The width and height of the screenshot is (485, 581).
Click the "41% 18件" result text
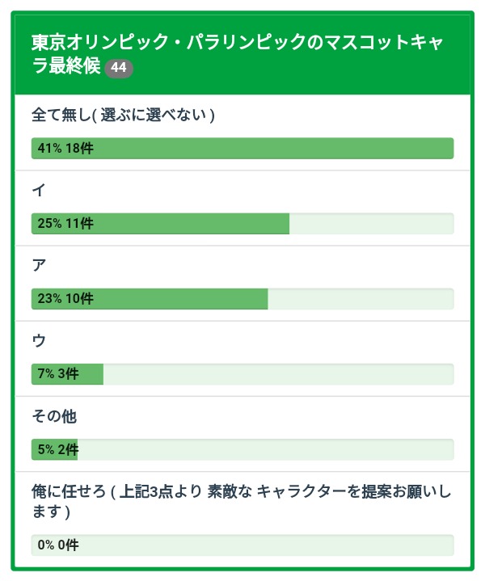coord(65,149)
